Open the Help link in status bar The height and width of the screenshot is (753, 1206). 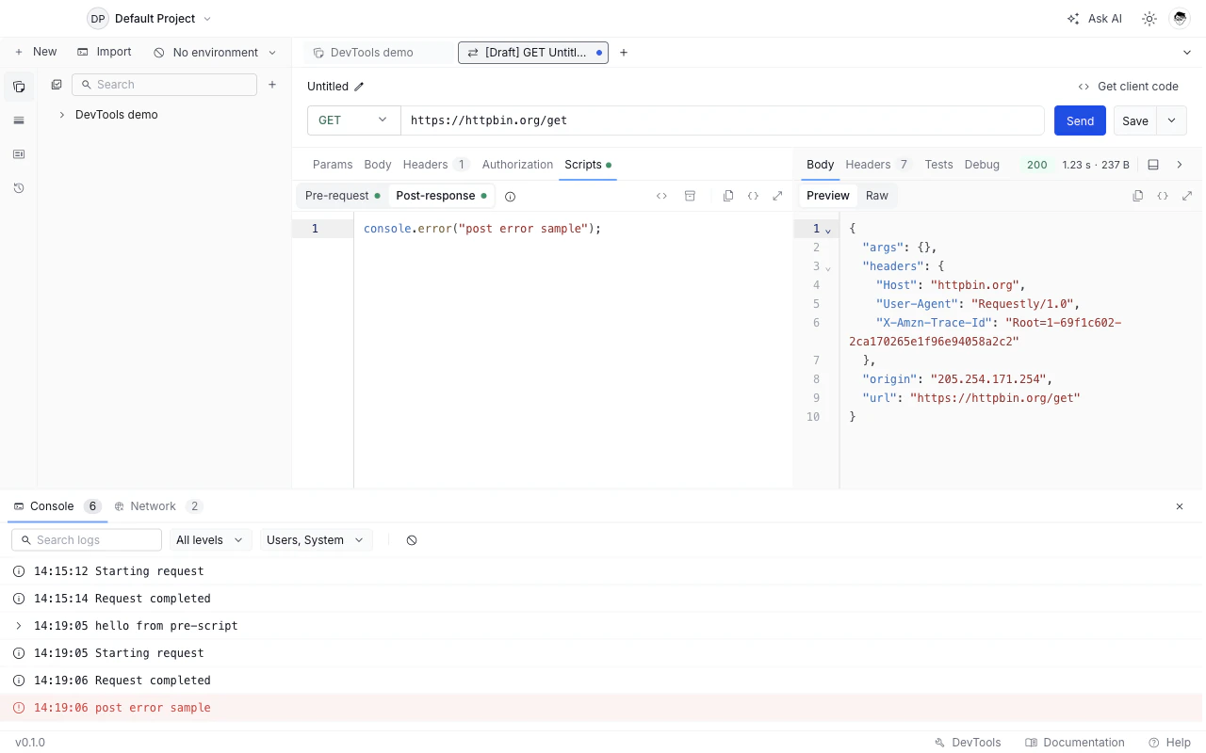1169,743
